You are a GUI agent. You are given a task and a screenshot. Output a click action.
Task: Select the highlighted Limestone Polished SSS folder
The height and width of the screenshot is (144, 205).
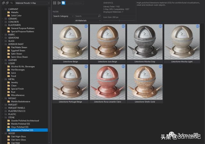click(x=27, y=130)
